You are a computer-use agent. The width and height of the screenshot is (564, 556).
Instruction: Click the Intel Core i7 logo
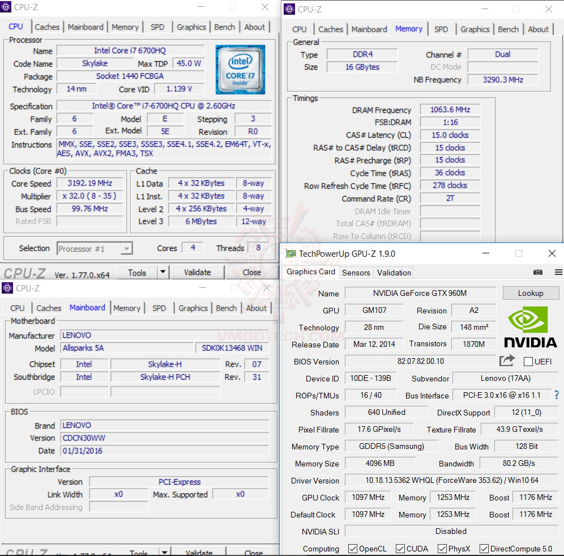(x=240, y=69)
